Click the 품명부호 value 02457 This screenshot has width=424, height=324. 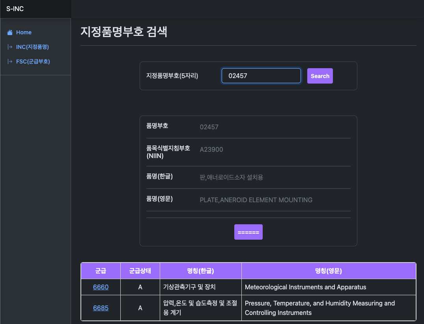[209, 127]
